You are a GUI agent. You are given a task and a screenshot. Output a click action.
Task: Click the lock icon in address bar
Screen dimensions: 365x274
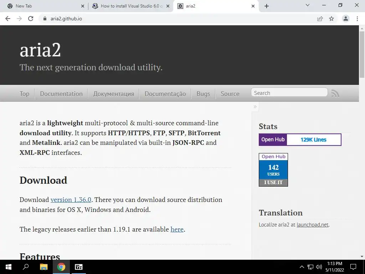pos(45,19)
